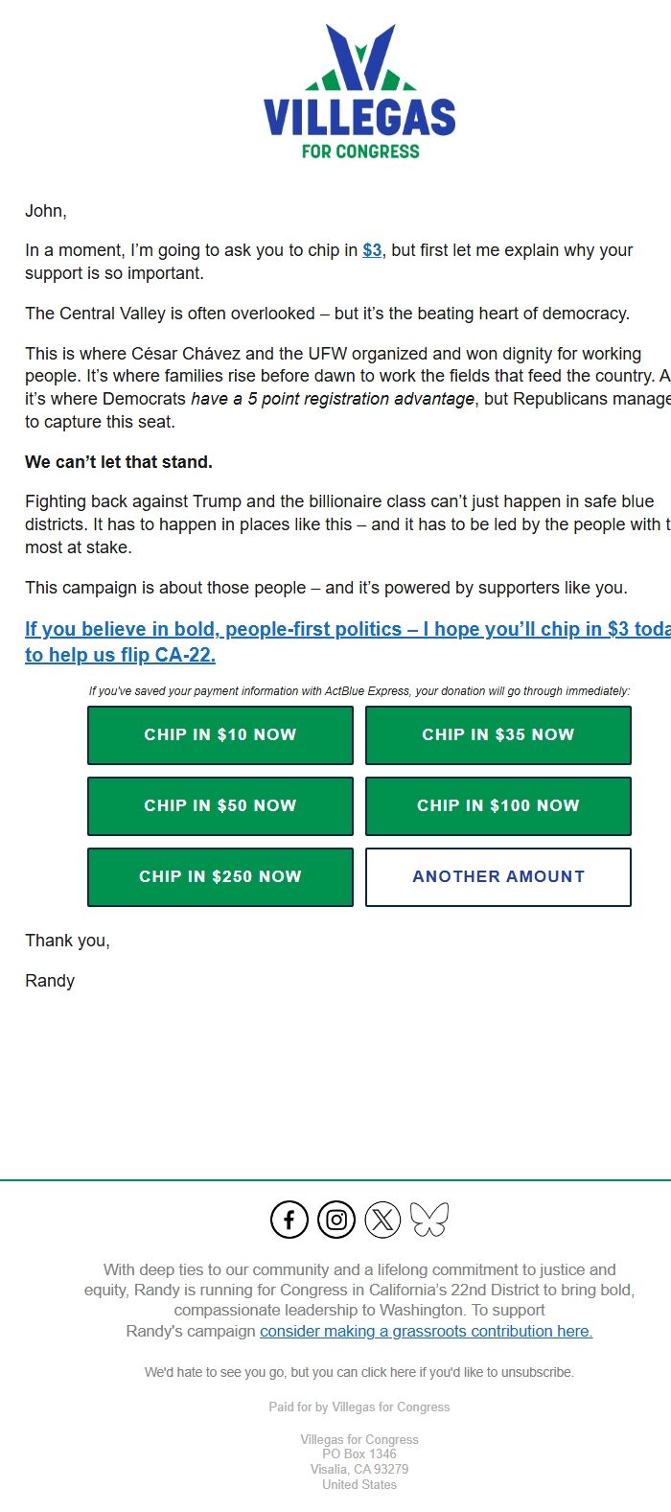Screen dimensions: 671x1512
Task: Open the Facebook social icon
Action: point(289,1220)
